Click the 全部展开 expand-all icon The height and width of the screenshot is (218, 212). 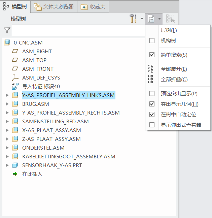tap(151, 69)
